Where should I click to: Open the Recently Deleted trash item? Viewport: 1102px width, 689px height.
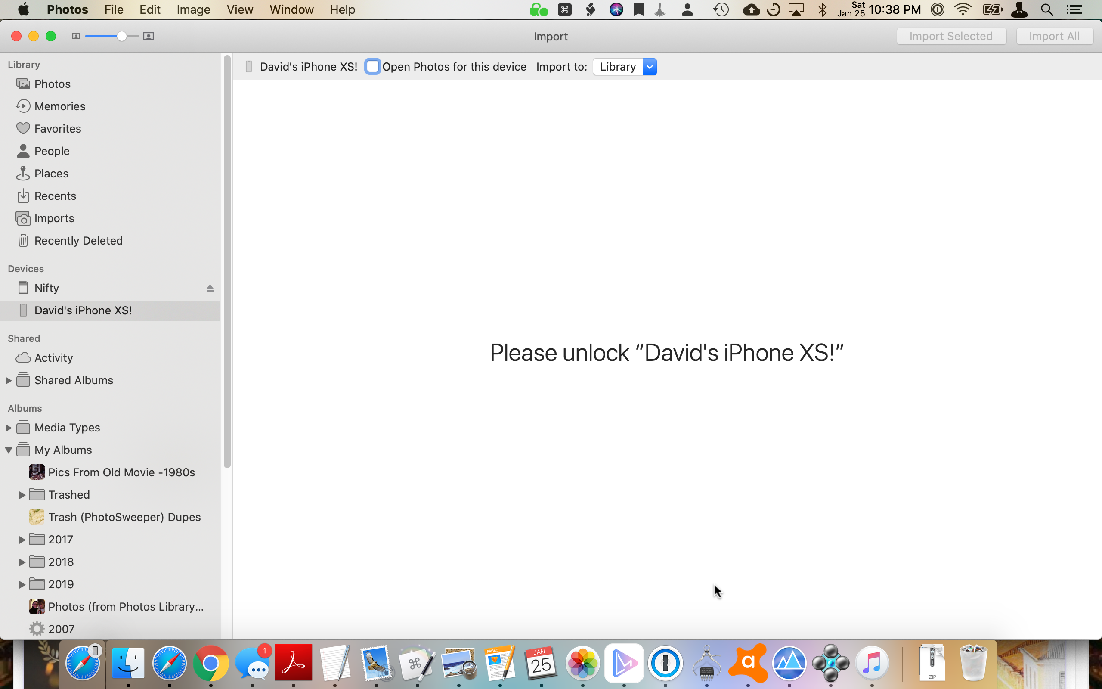click(78, 241)
